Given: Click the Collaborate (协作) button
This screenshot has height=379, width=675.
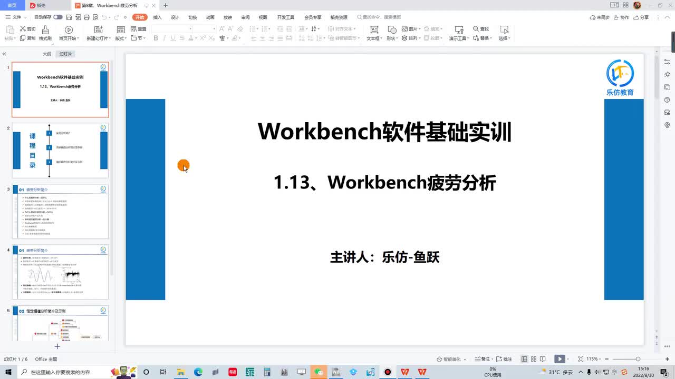Looking at the screenshot, I should [x=621, y=17].
